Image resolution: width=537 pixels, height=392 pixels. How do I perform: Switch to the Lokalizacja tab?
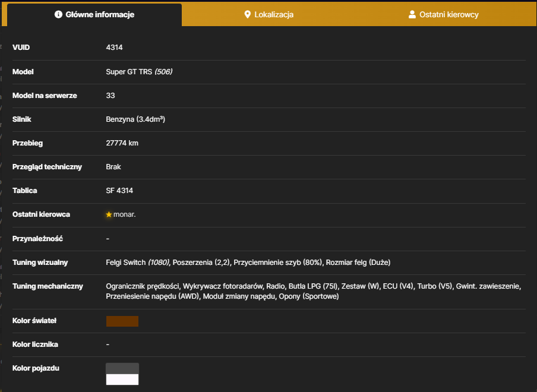(x=269, y=14)
